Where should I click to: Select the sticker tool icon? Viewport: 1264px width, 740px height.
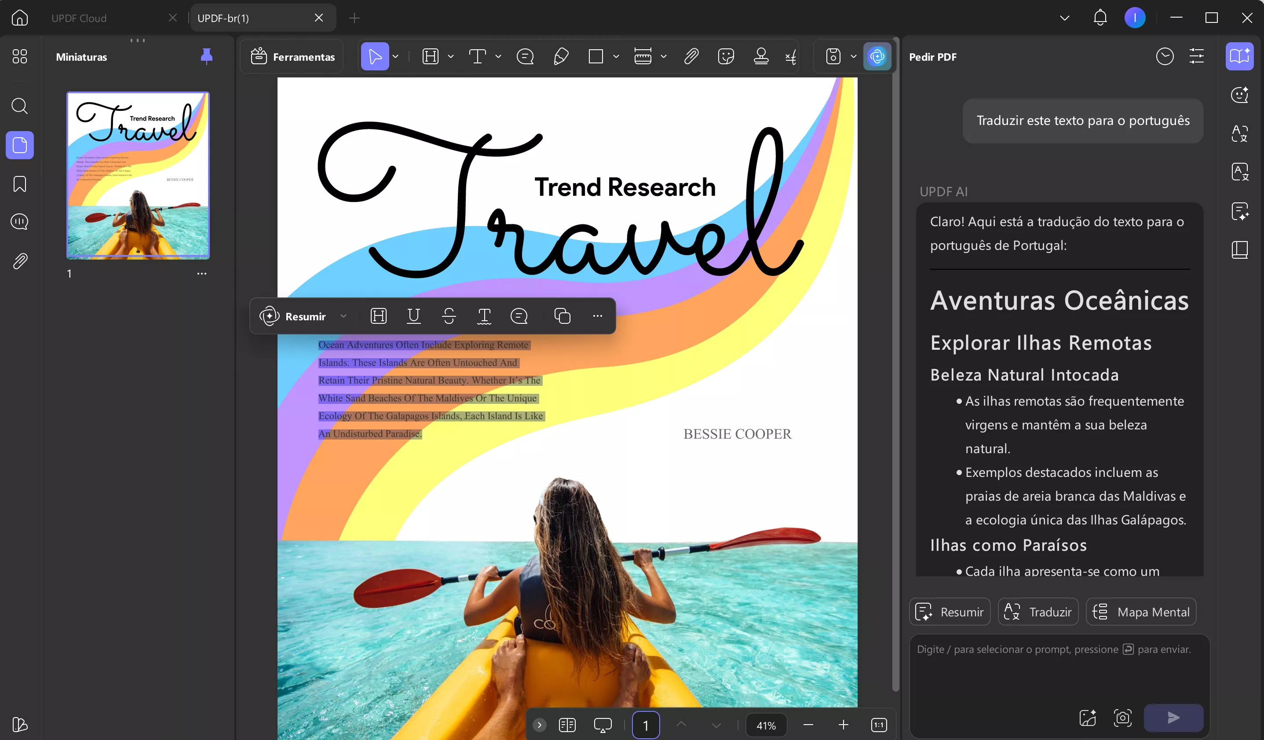[x=726, y=56]
